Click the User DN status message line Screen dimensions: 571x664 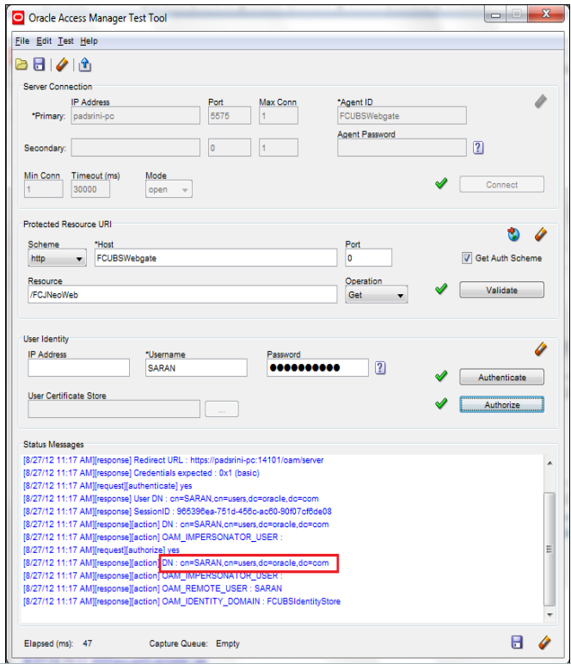click(171, 498)
